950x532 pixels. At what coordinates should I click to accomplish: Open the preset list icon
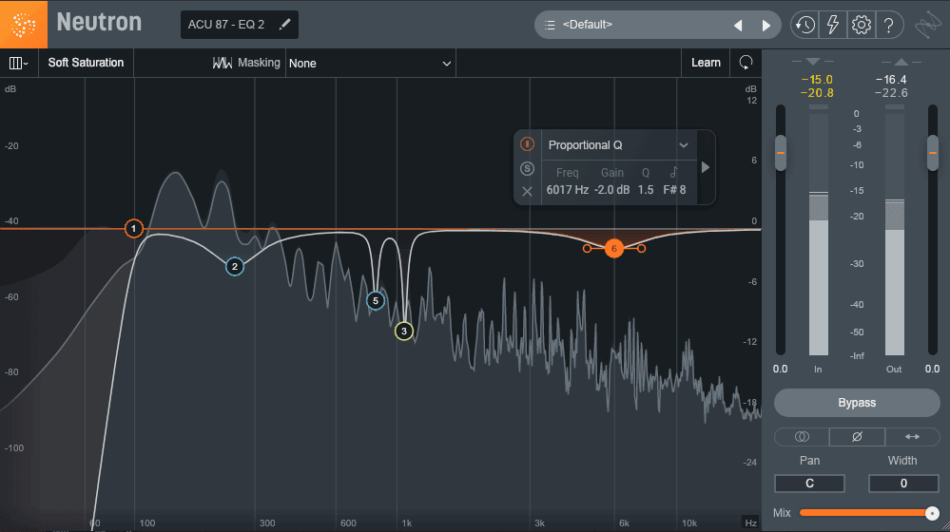tap(550, 25)
